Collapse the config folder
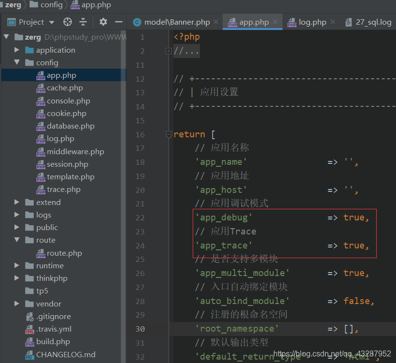The width and height of the screenshot is (396, 363). 16,62
